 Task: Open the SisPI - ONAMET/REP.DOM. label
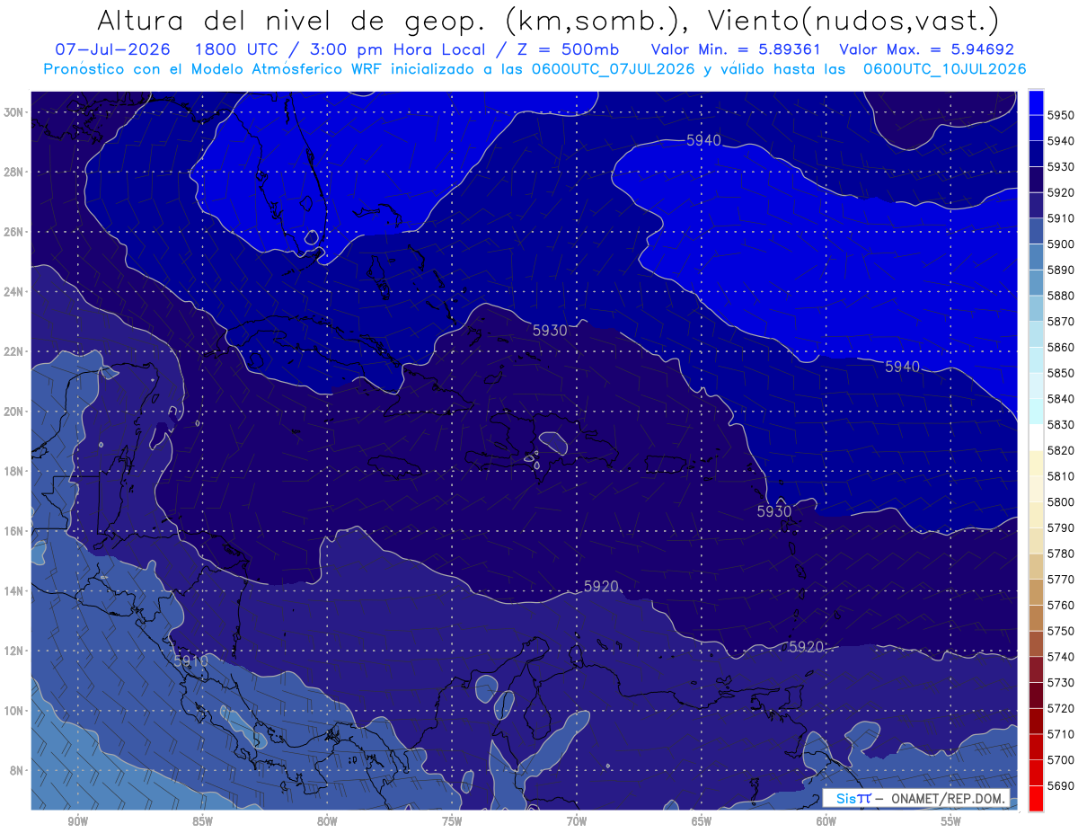click(x=916, y=797)
